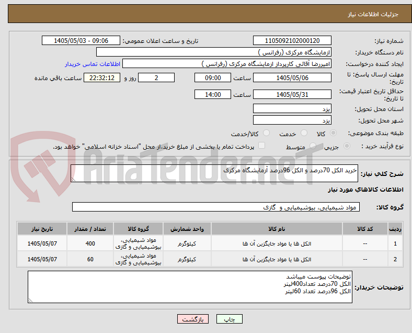Click the remaining time field 22:32:12

tap(102, 78)
